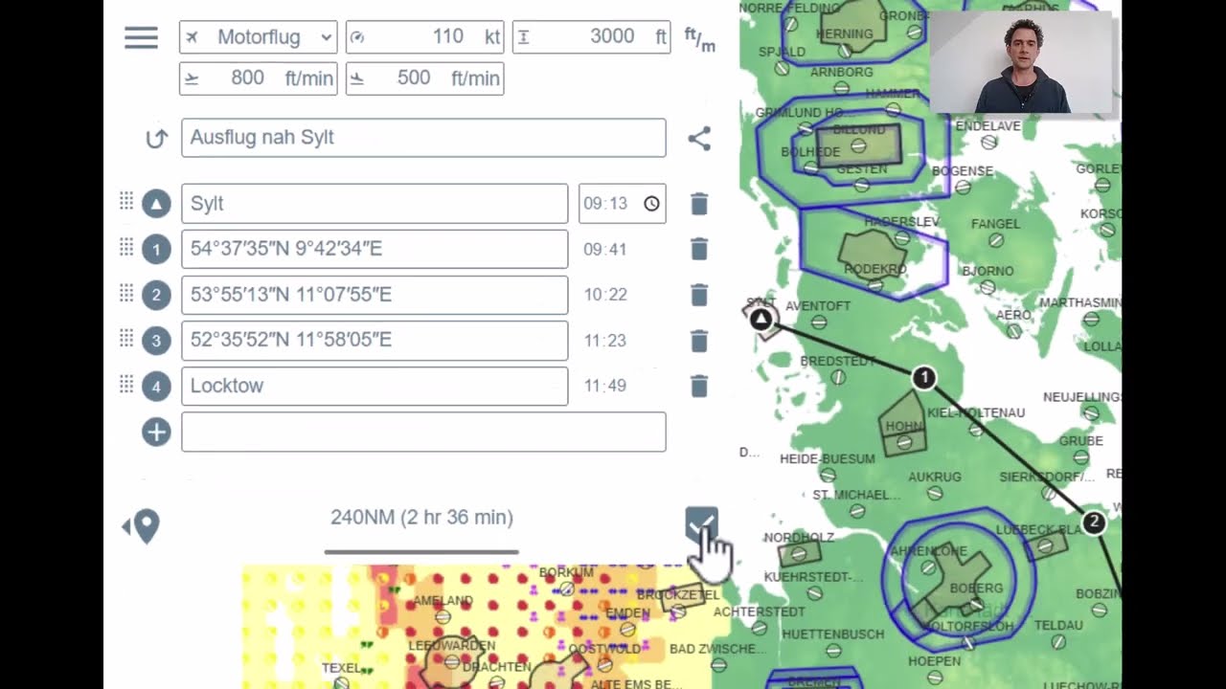
Task: Click the clock icon in departure time
Action: pyautogui.click(x=651, y=204)
